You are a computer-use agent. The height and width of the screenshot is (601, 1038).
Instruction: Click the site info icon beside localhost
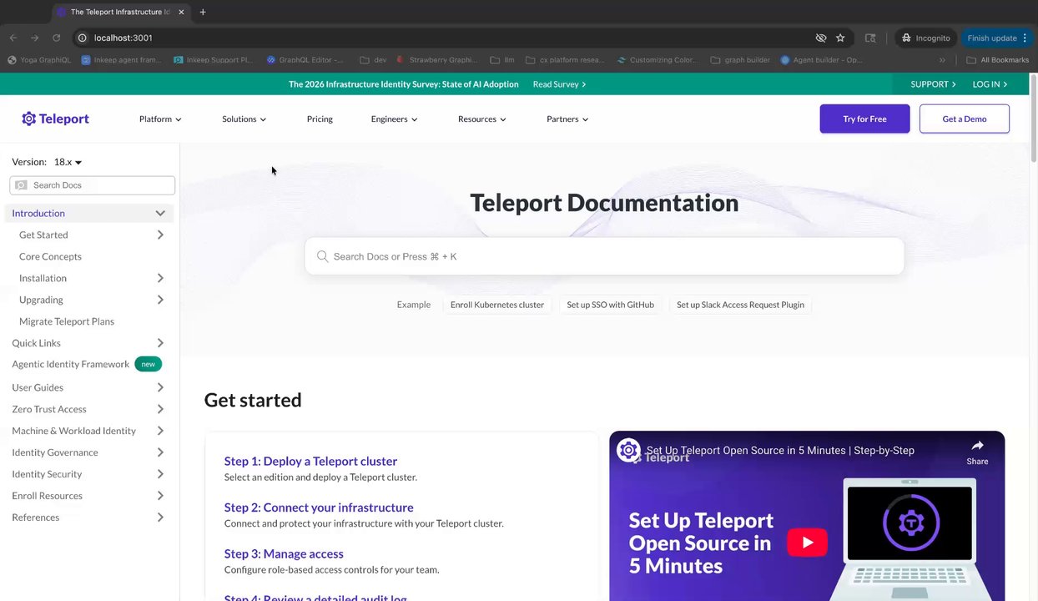[82, 38]
